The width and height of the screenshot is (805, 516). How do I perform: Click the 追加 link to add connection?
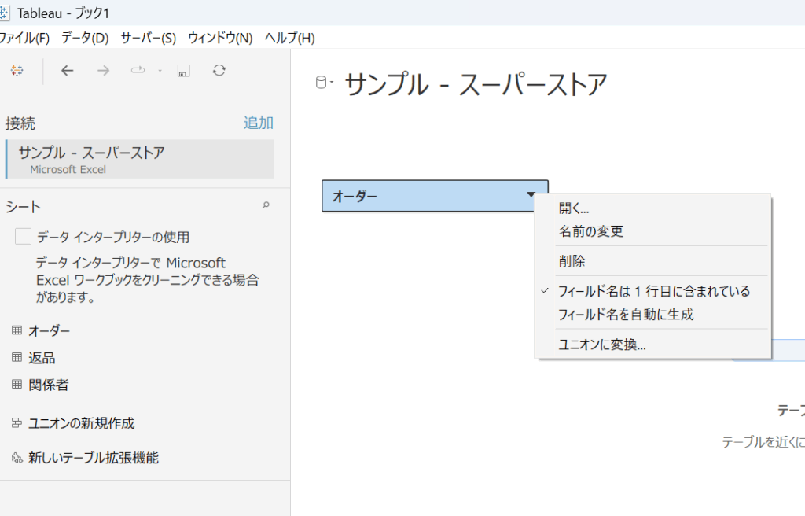pos(258,123)
